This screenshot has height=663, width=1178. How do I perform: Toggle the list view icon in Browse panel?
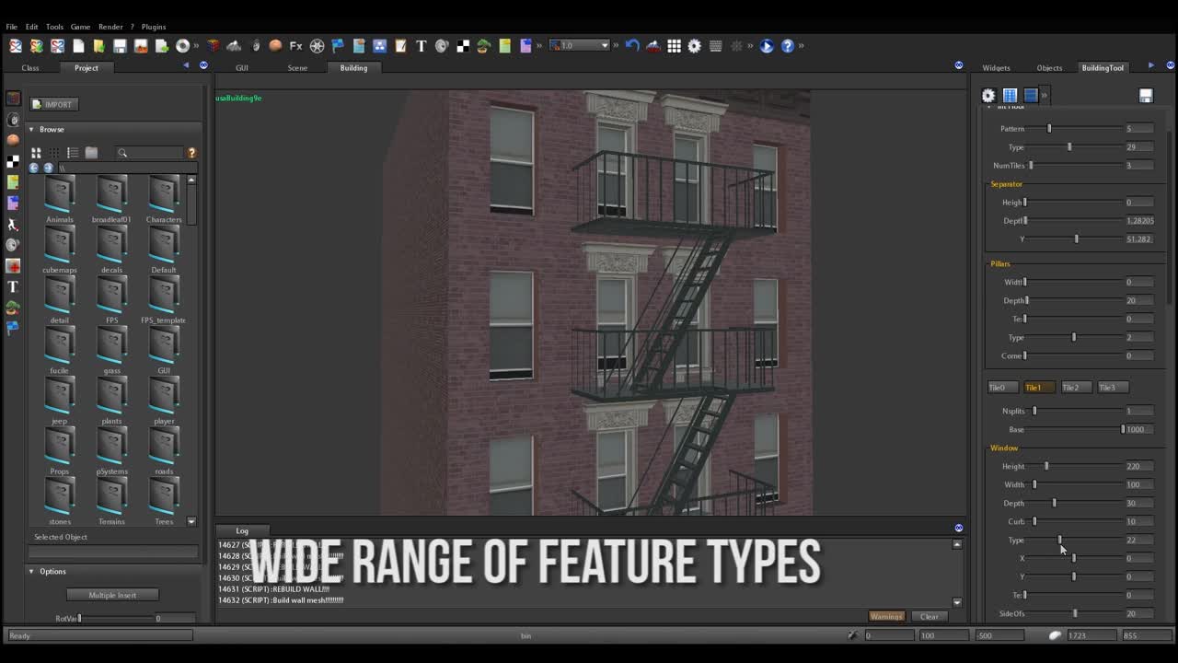pos(73,153)
